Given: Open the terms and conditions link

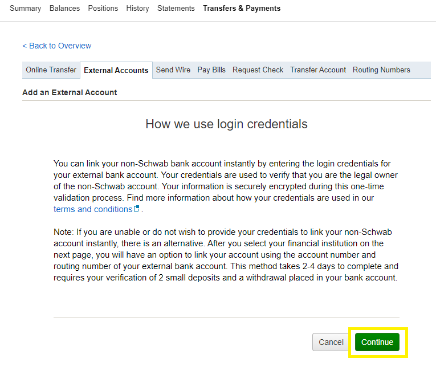Looking at the screenshot, I should (x=93, y=209).
